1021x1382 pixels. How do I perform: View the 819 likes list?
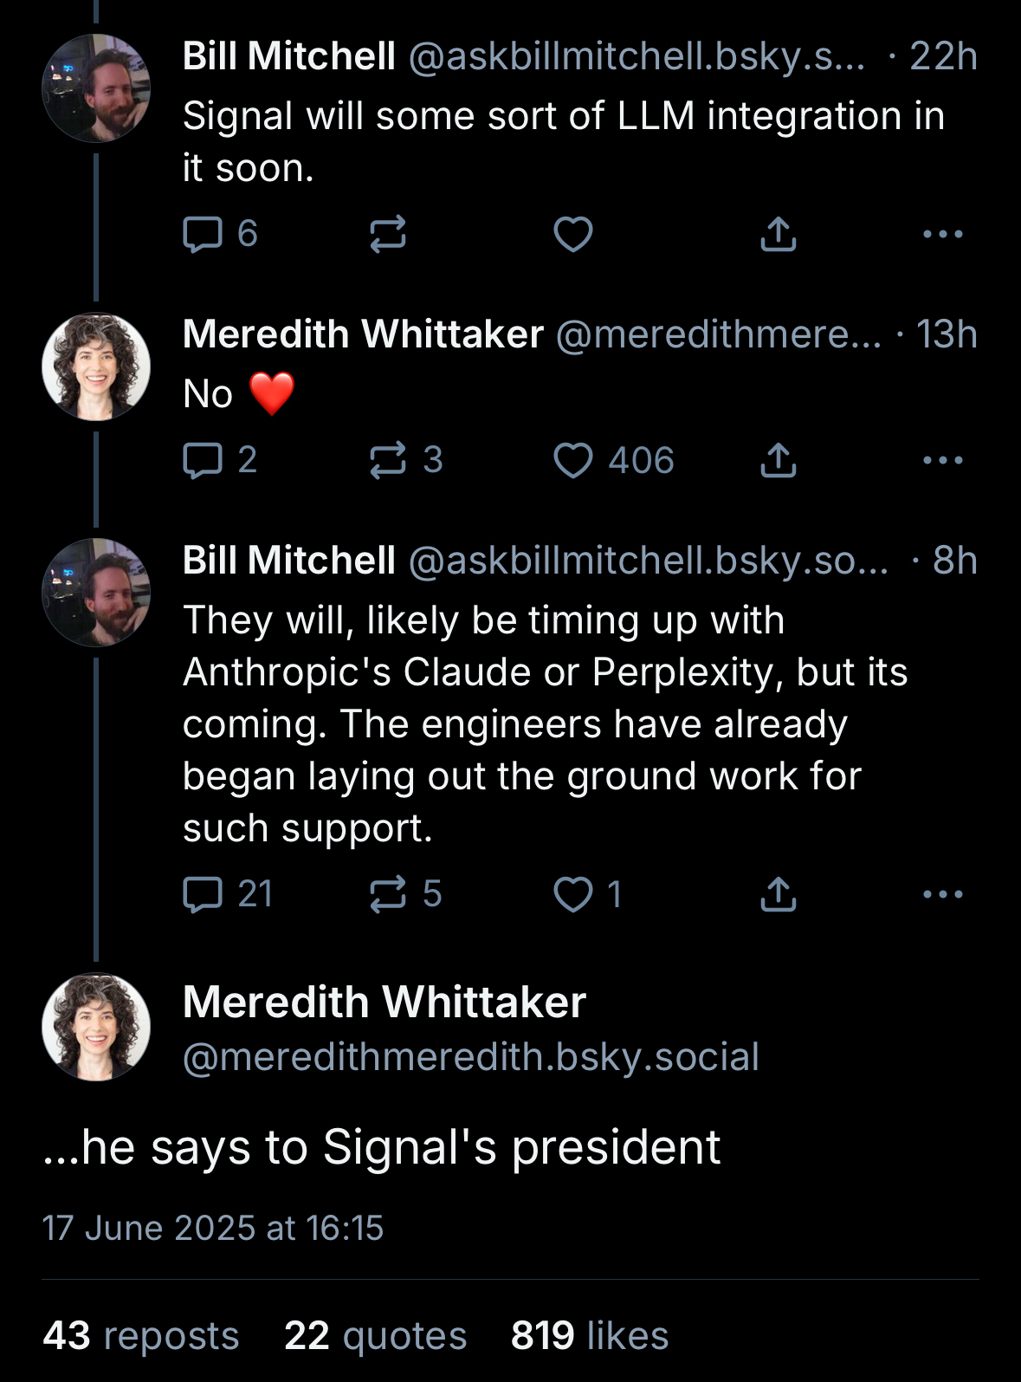point(590,1335)
